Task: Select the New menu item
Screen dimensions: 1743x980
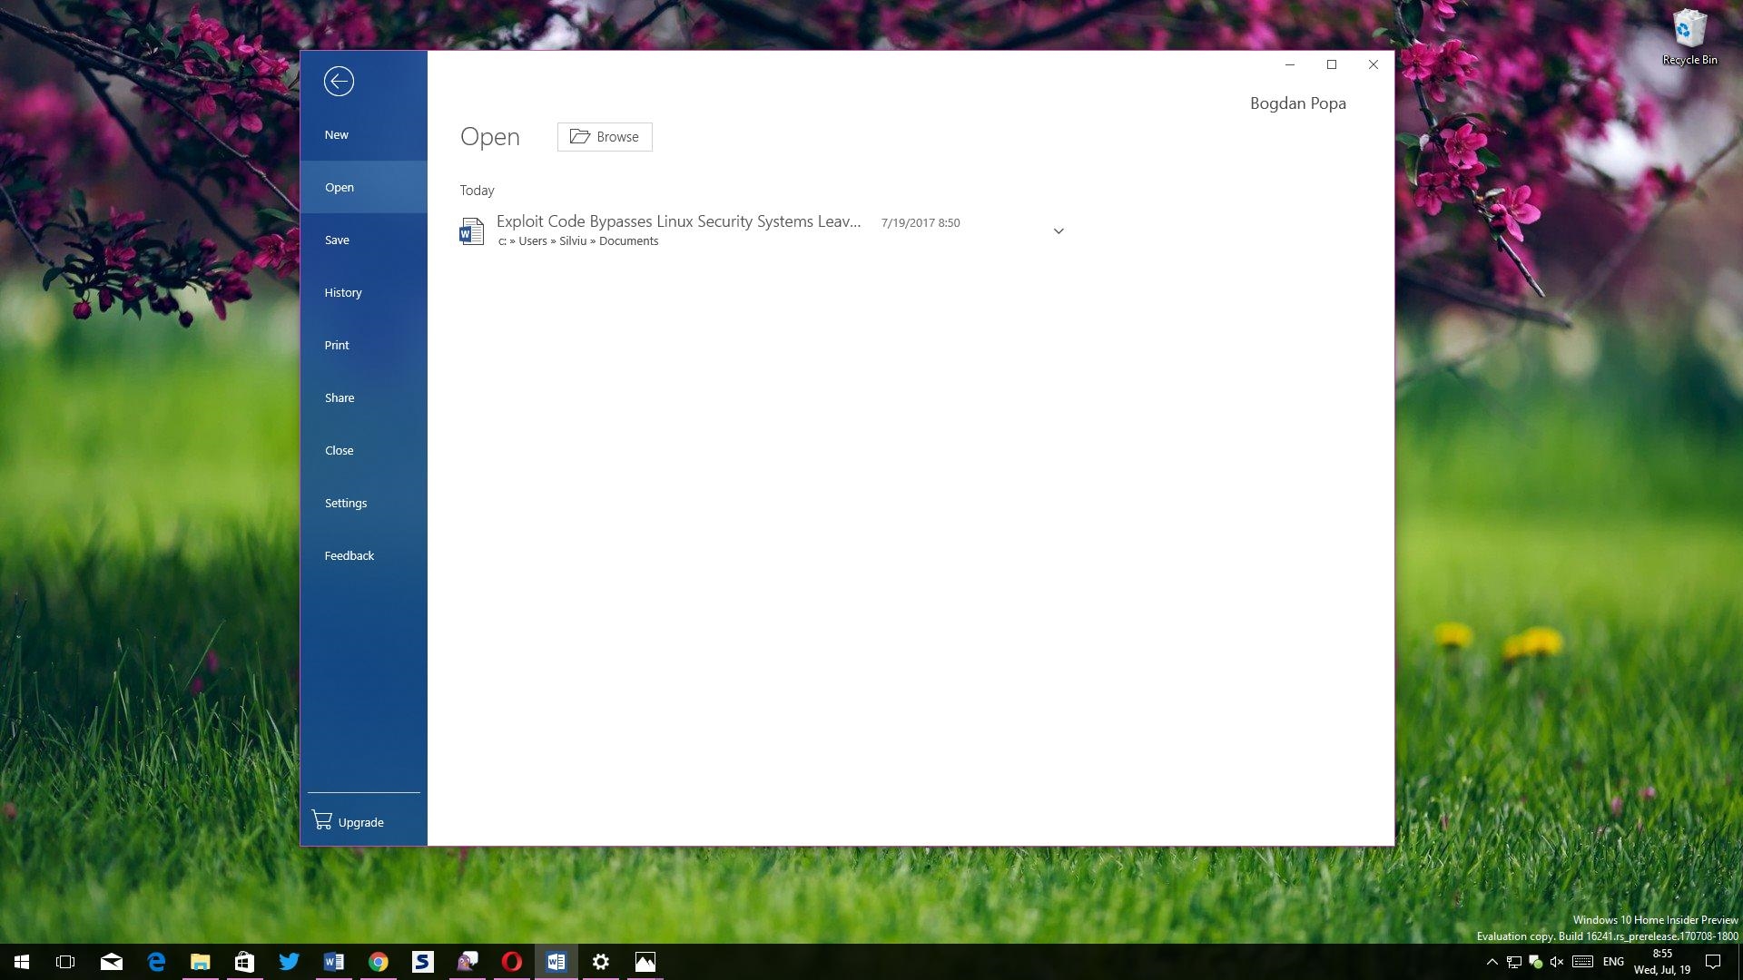Action: tap(337, 135)
